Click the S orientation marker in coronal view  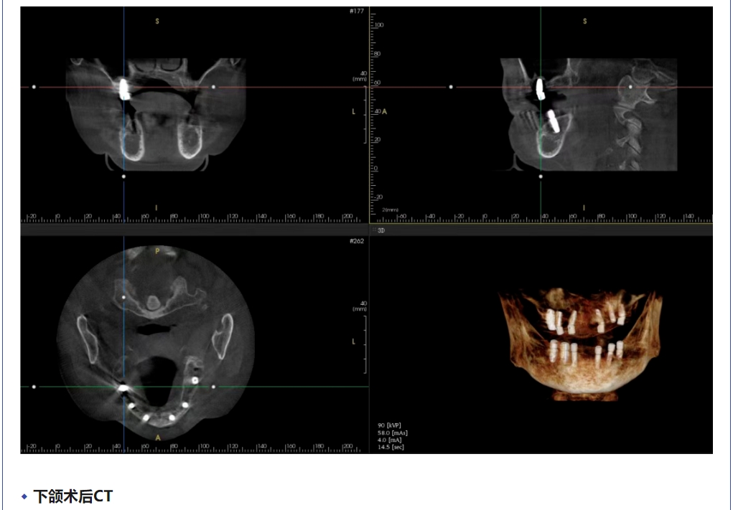(x=157, y=22)
